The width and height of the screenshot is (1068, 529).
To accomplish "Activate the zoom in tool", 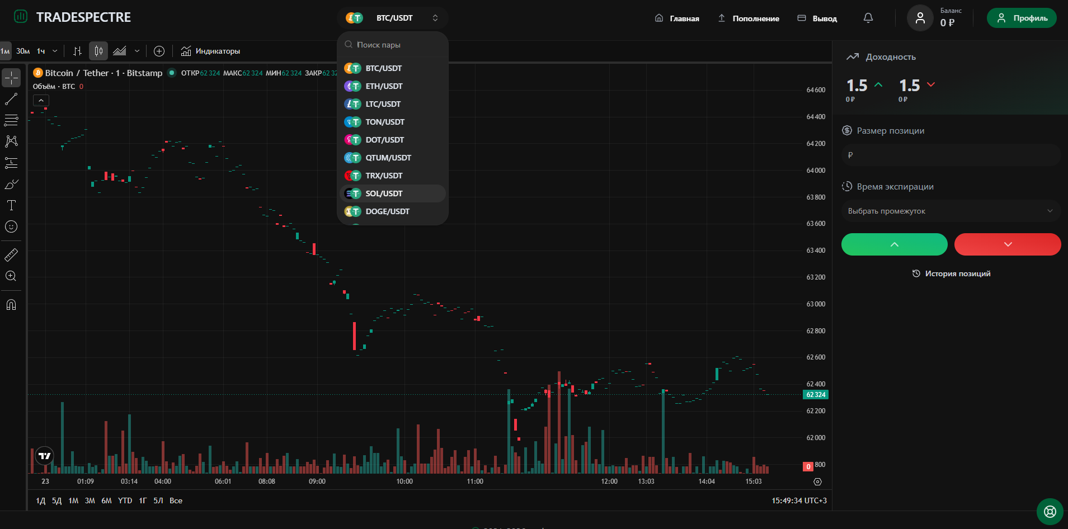I will click(11, 276).
